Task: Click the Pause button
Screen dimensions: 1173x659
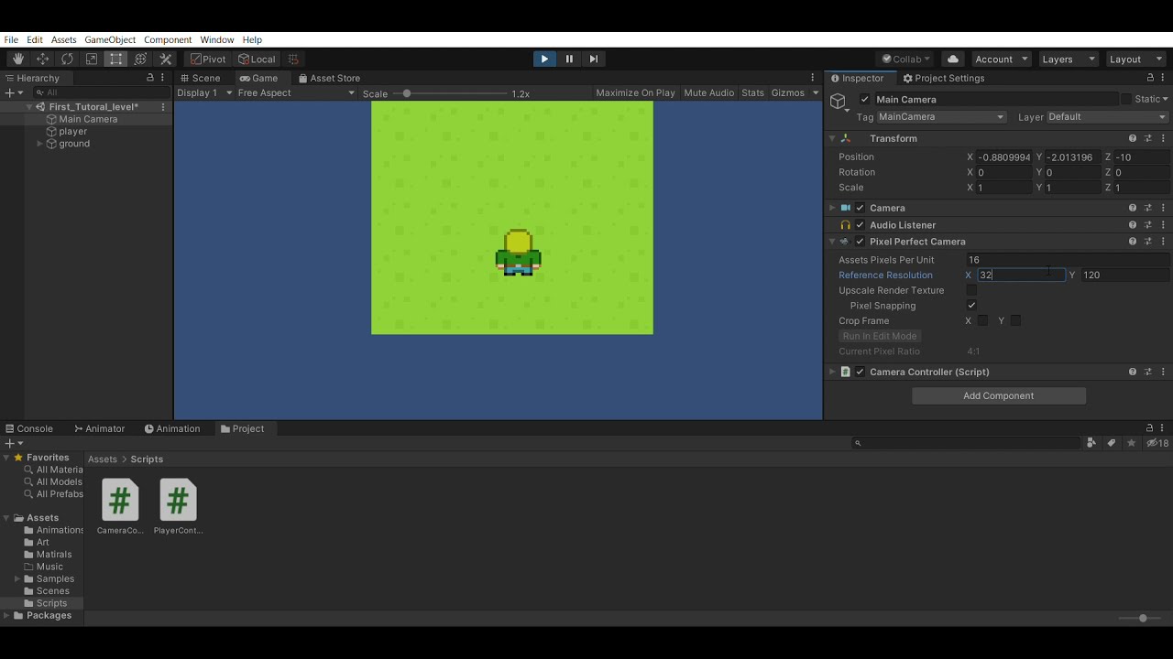Action: pyautogui.click(x=569, y=59)
